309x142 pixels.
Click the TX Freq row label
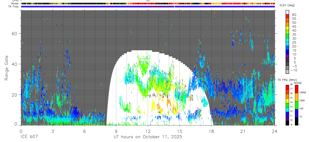tap(14, 7)
